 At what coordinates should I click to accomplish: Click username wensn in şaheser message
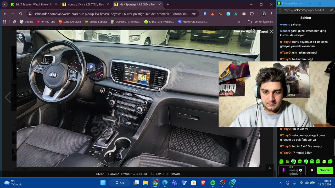[x=285, y=24]
